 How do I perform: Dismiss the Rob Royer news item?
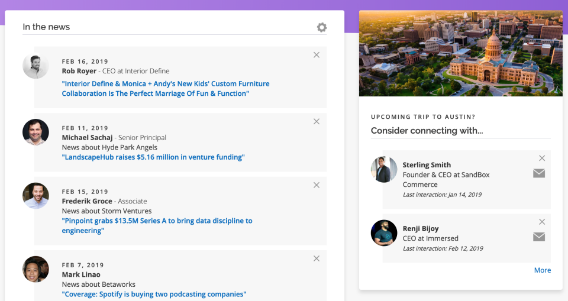point(317,55)
